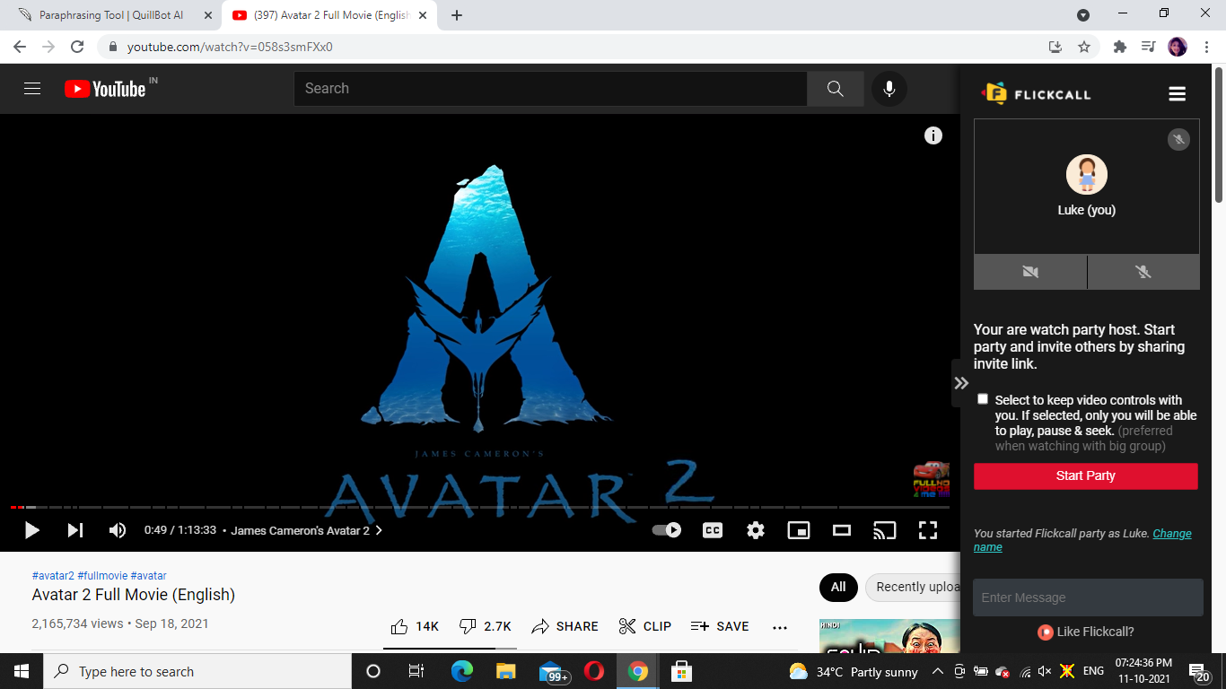Enable theater mode view
The width and height of the screenshot is (1226, 689).
842,530
